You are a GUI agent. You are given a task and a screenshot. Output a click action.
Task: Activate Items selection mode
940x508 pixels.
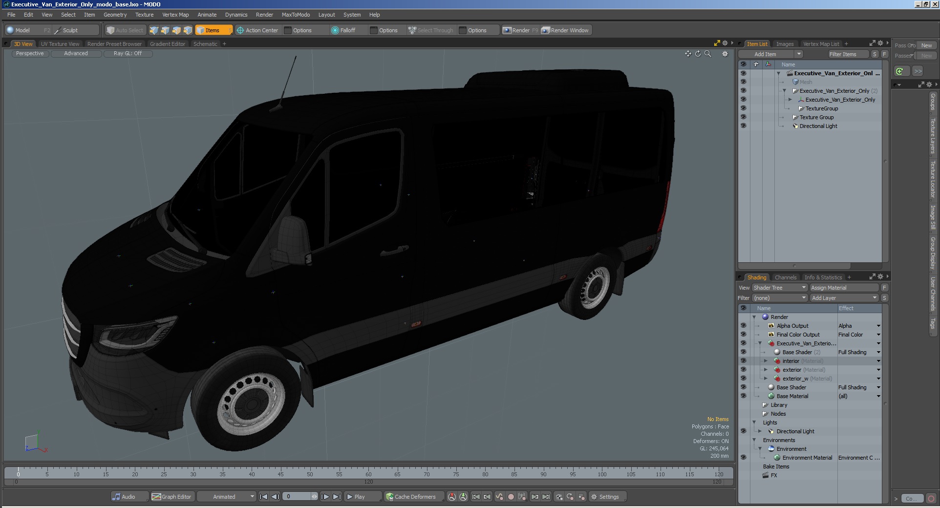point(213,30)
